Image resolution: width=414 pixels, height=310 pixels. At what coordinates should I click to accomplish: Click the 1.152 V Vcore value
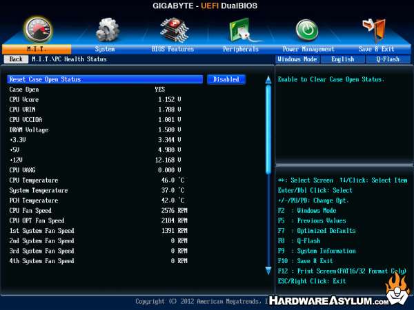pyautogui.click(x=170, y=100)
